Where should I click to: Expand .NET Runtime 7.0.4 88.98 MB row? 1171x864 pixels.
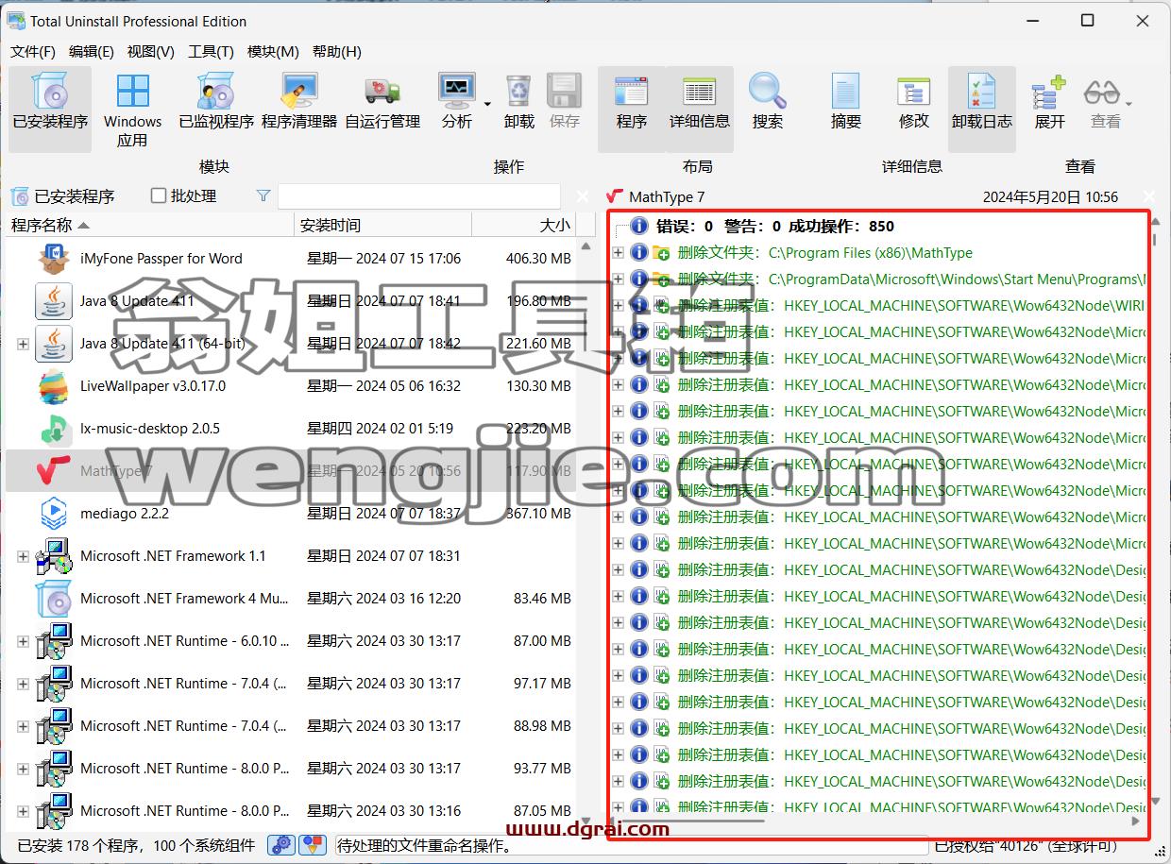(23, 726)
